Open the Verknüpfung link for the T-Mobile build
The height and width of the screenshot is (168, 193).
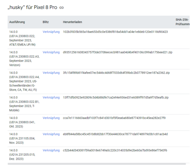pos(51,97)
